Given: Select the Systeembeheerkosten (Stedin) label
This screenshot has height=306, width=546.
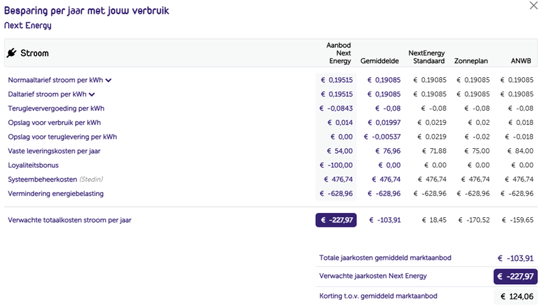Looking at the screenshot, I should [x=55, y=180].
